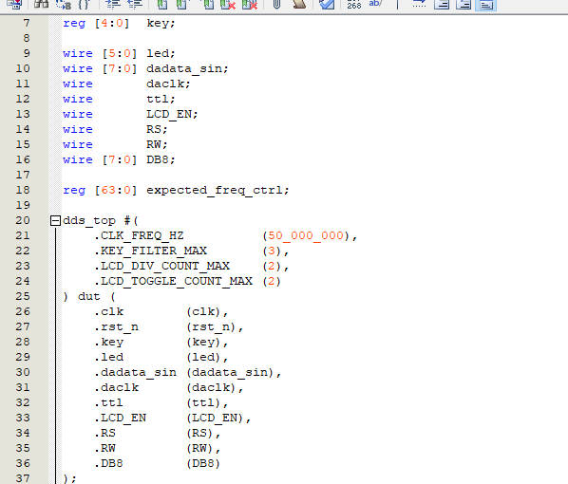This screenshot has width=568, height=484.
Task: Click line number 37 in the gutter
Action: coord(23,478)
